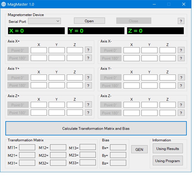Focus Axis X- Point 0° X field
Image resolution: width=196 pixels, height=177 pixels.
point(132,50)
